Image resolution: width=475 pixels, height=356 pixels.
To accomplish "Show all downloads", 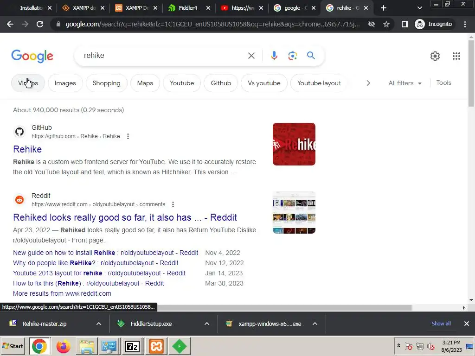I will 441,324.
